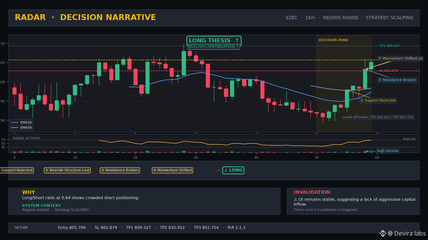
Task: Click the Support Rejected chart annotation
Action: coord(378,101)
